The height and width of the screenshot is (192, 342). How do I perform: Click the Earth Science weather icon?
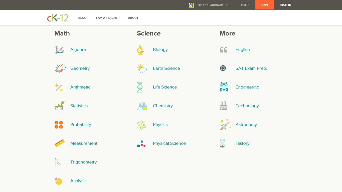(142, 68)
